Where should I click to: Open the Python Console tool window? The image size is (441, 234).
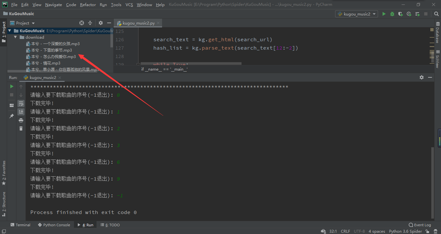coord(54,225)
